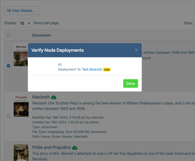This screenshot has height=161, width=195.
Task: Click the green cloud icon beside Pride and Prejudice
Action: 75,148
